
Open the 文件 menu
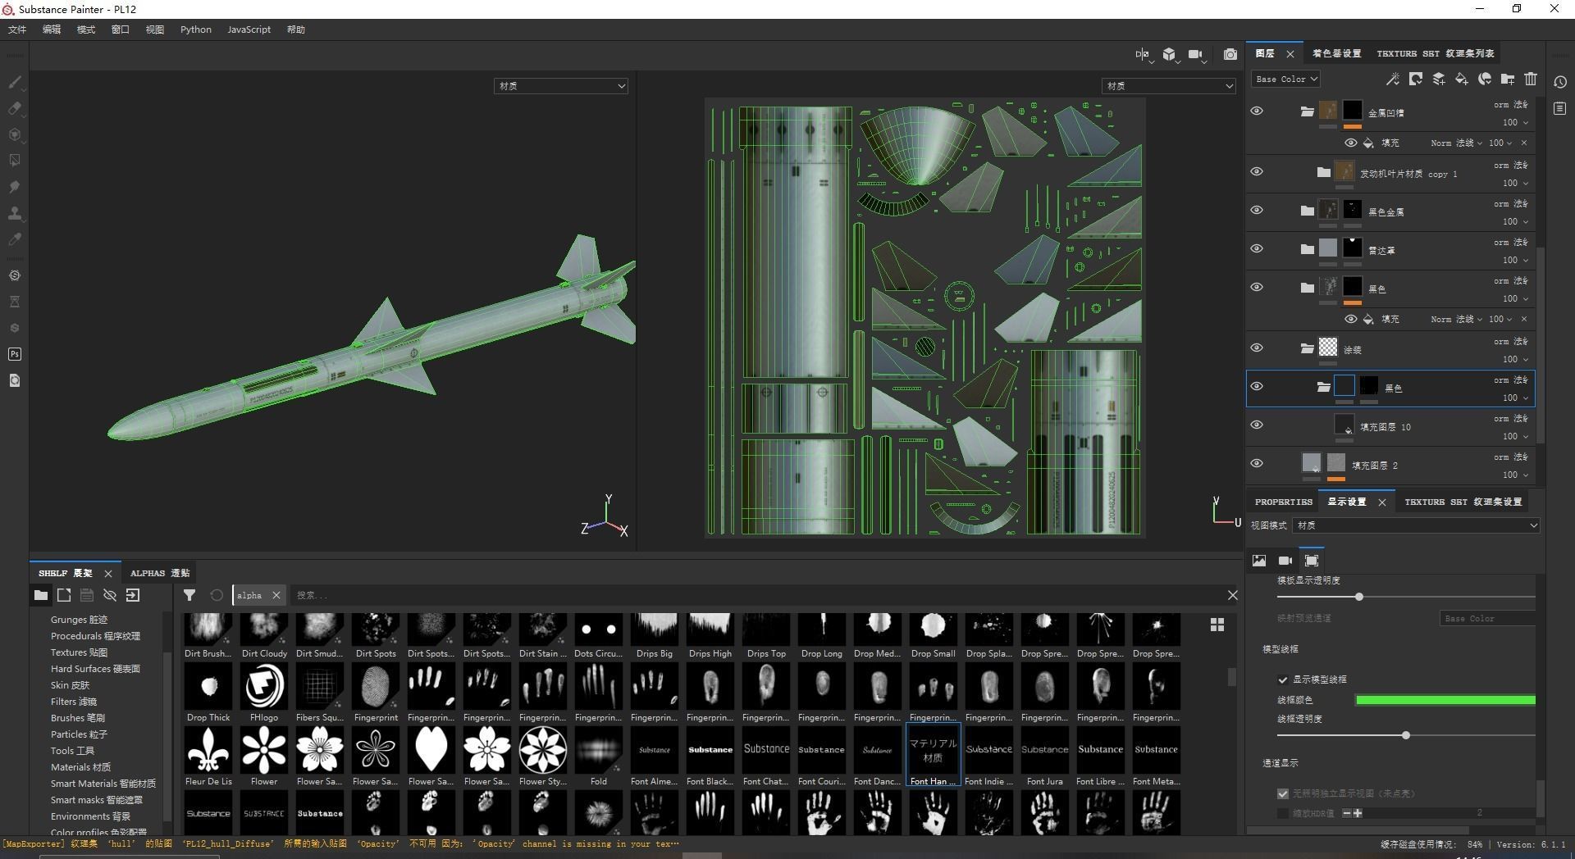point(17,30)
